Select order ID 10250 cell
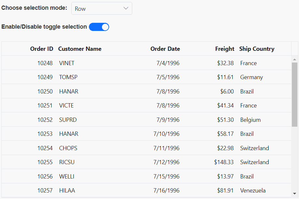 45,92
